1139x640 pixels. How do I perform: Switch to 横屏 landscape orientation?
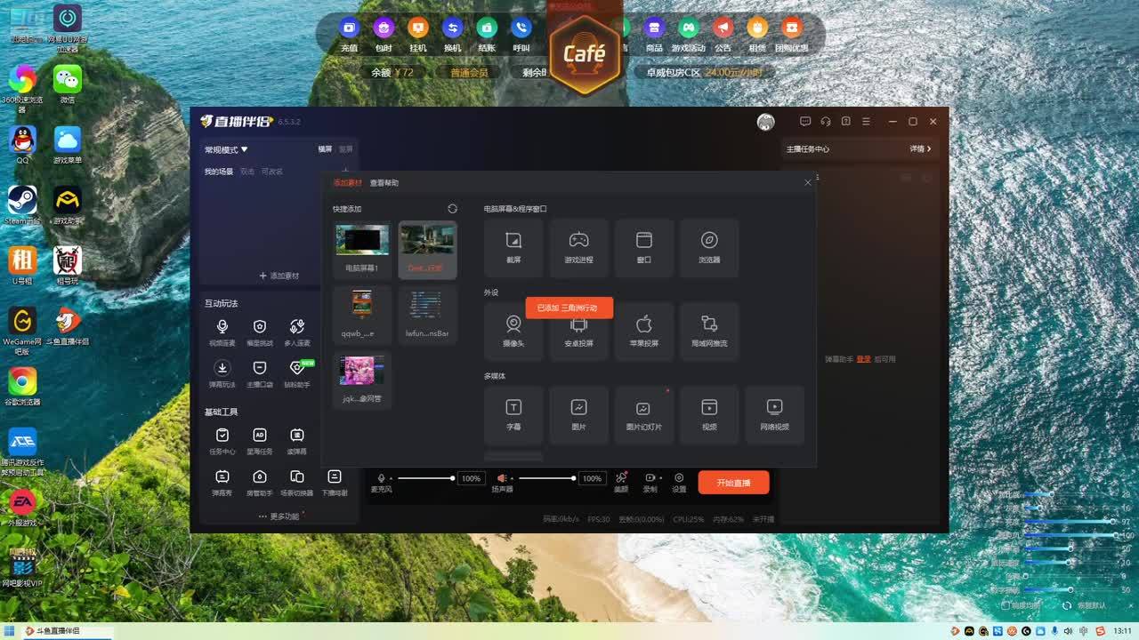[325, 149]
